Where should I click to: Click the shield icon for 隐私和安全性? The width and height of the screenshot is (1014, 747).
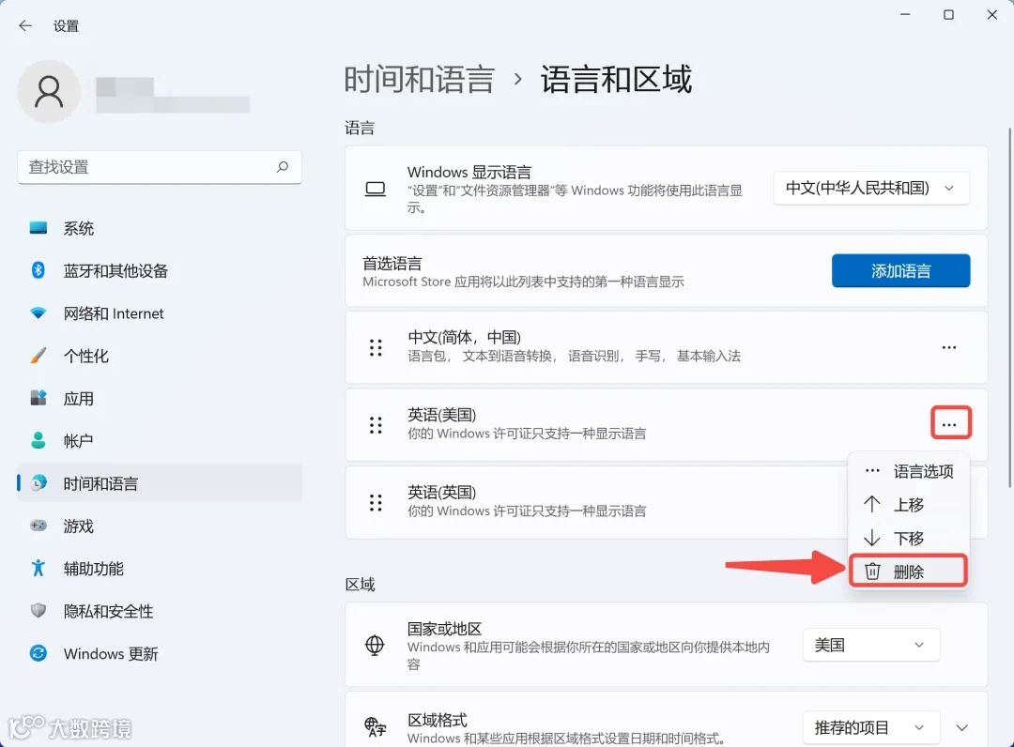[x=38, y=611]
